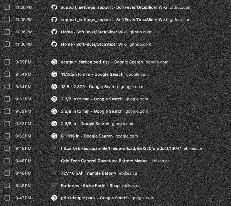Open '8 11/16 in - Google Search' entry
The image size is (231, 206).
[x=87, y=136]
